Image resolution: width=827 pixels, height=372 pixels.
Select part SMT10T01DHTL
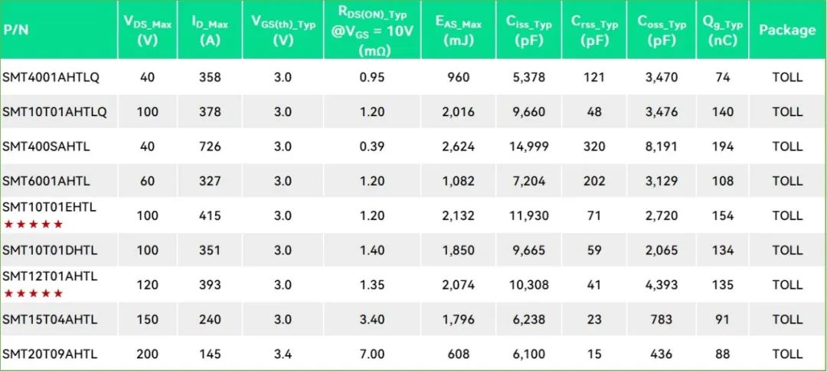50,250
